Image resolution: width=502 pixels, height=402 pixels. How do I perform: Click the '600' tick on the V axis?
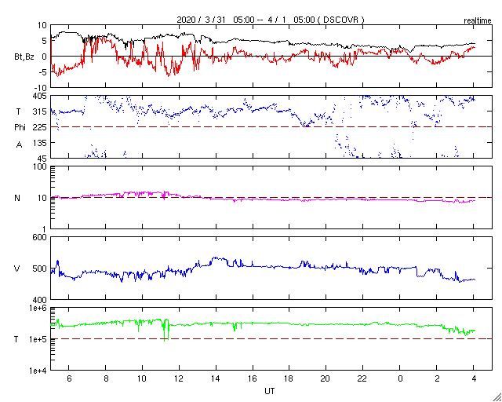click(x=41, y=237)
